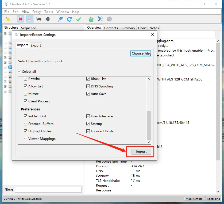The image size is (224, 204).
Task: Switch to the Export tab
Action: point(36,45)
